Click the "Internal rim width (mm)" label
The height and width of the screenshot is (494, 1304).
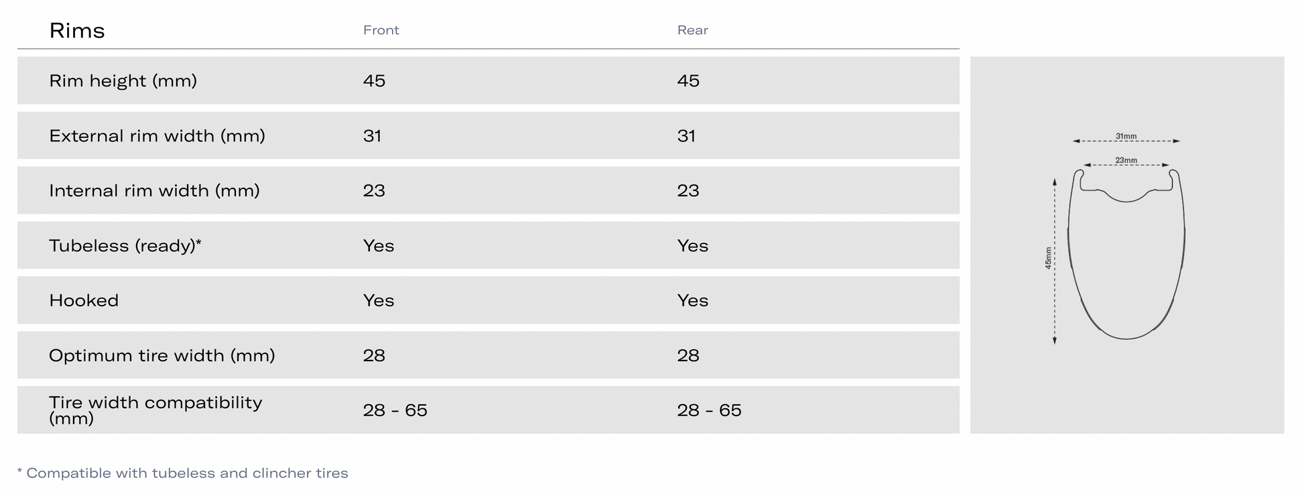tap(154, 191)
